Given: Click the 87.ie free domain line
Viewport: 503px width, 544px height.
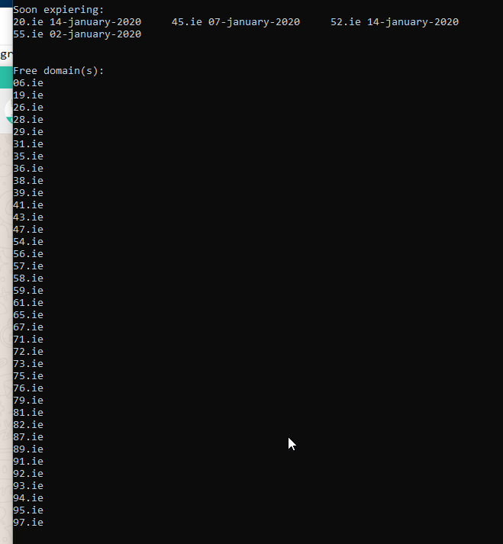Looking at the screenshot, I should coord(28,437).
